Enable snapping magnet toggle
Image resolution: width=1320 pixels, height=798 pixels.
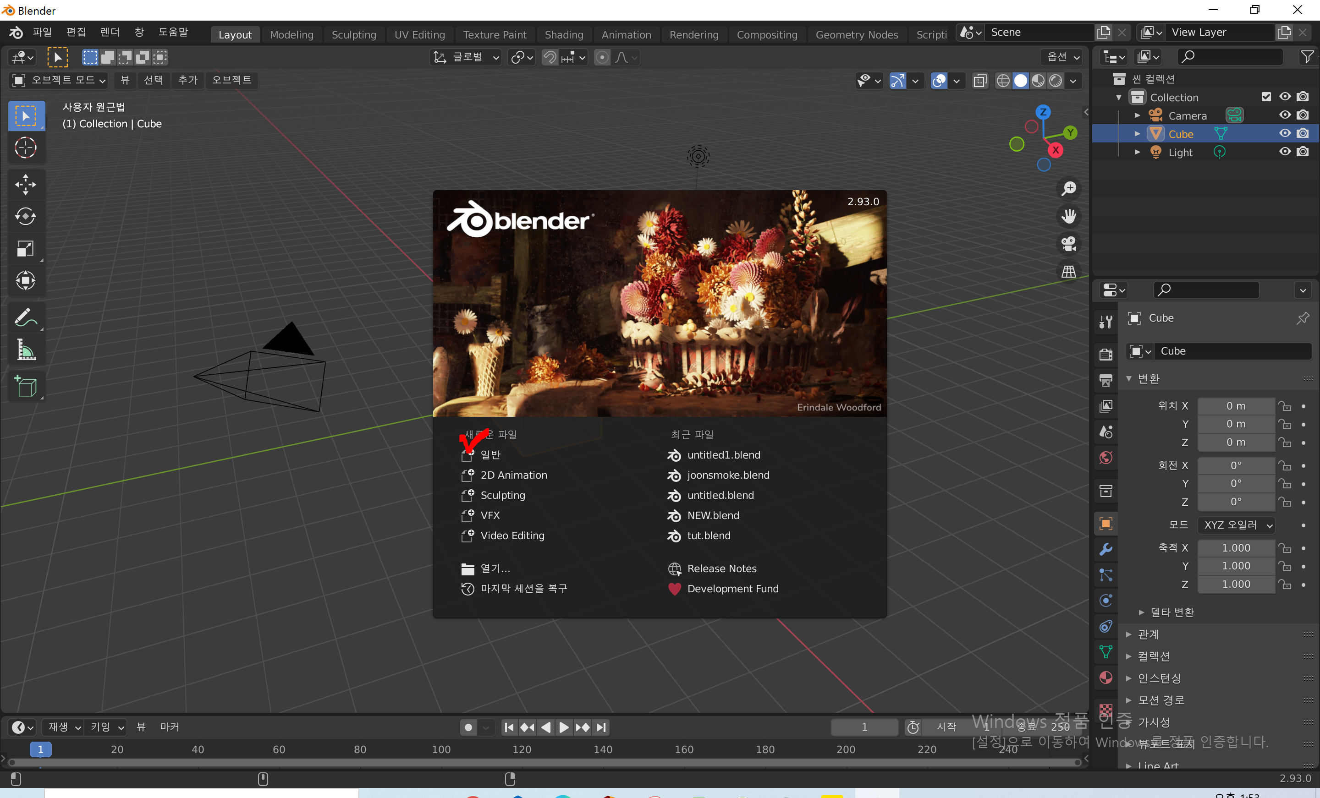(x=550, y=57)
